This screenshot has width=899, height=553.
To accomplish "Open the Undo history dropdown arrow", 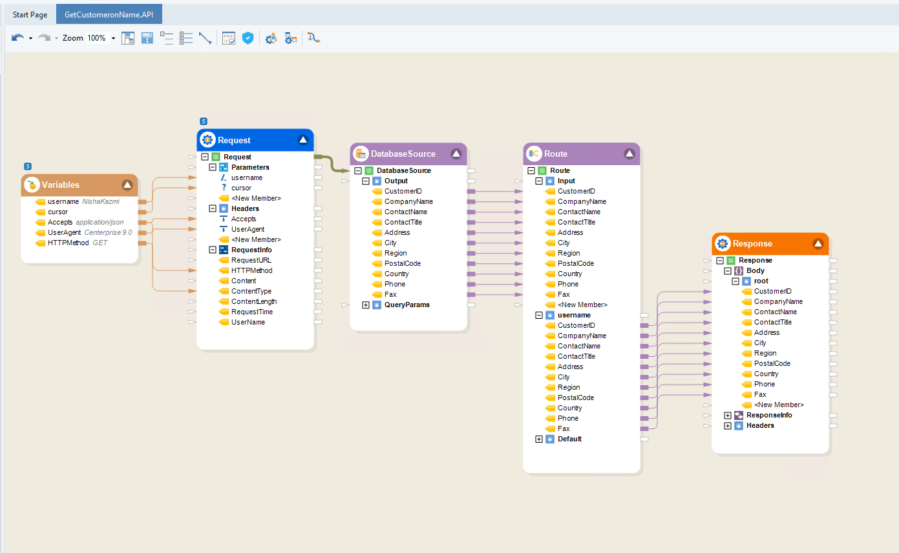I will 30,38.
